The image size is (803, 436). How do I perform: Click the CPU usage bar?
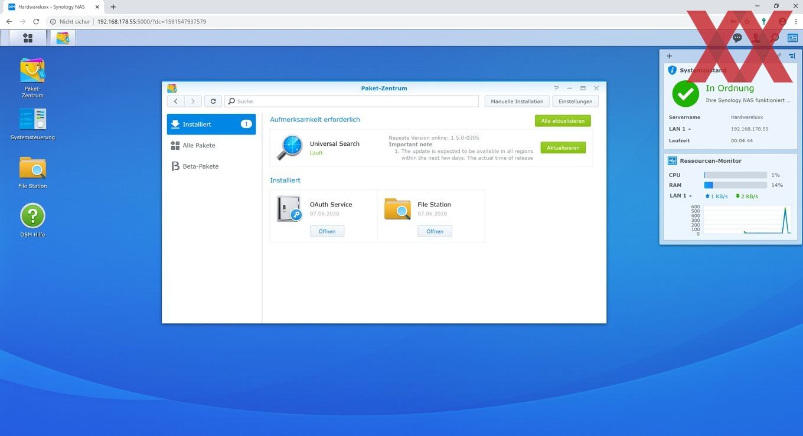pyautogui.click(x=735, y=175)
